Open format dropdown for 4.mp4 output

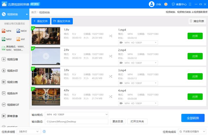click(x=138, y=103)
